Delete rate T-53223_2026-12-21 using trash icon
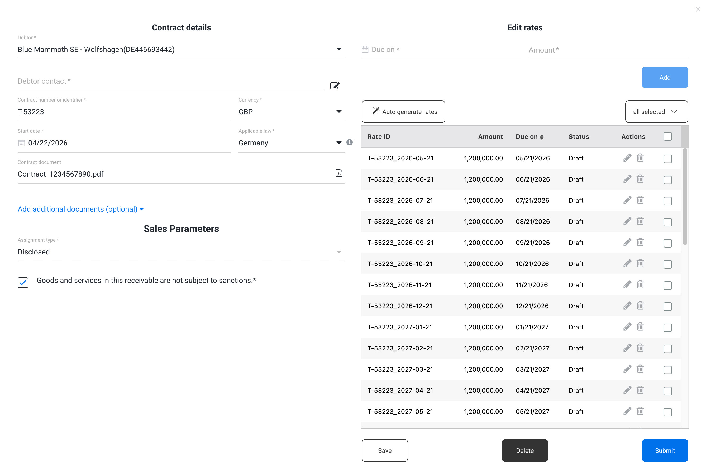 click(x=640, y=306)
